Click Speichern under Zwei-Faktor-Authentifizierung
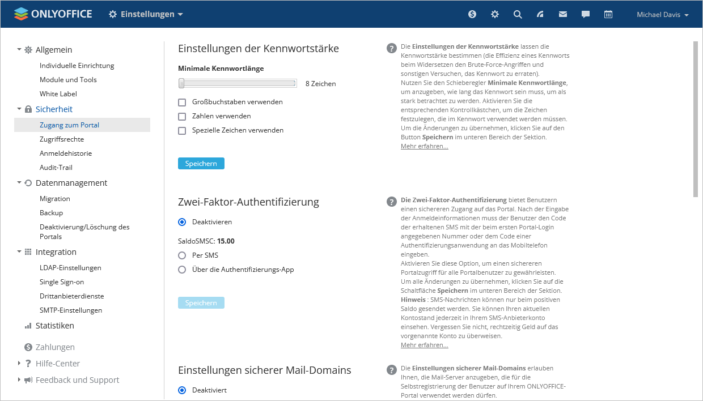703x401 pixels. tap(201, 303)
